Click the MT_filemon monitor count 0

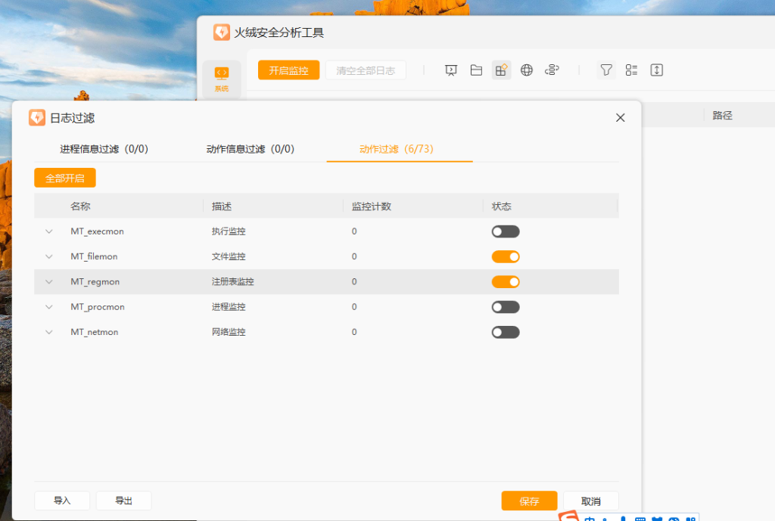[x=354, y=257]
